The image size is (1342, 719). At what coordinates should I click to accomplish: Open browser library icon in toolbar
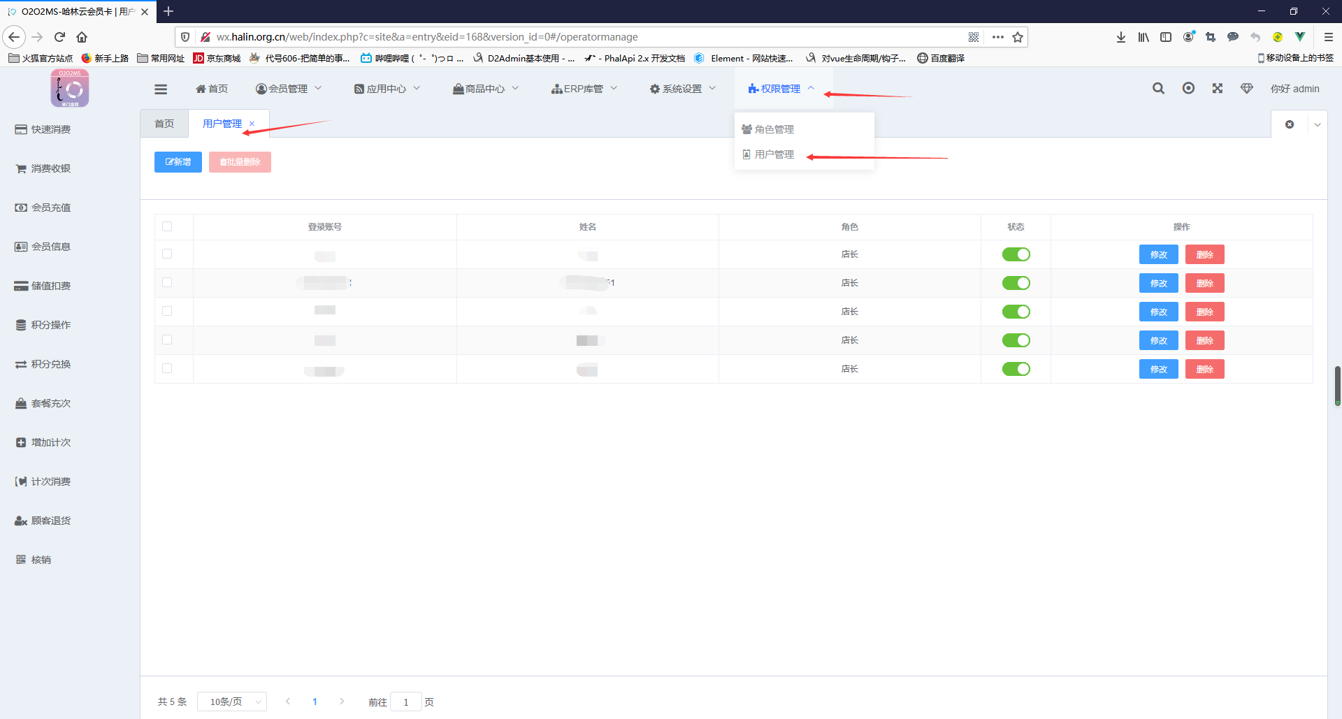tap(1143, 37)
